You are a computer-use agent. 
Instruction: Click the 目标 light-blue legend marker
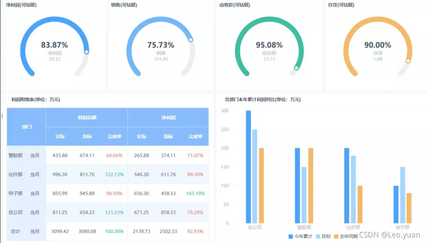[x=318, y=236]
